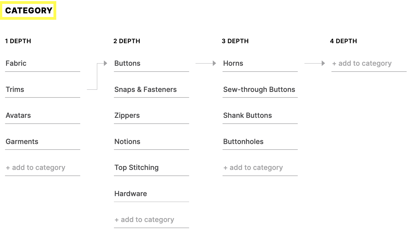410x239 pixels.
Task: Select Buttons in the 2 Depth list
Action: tap(152, 64)
